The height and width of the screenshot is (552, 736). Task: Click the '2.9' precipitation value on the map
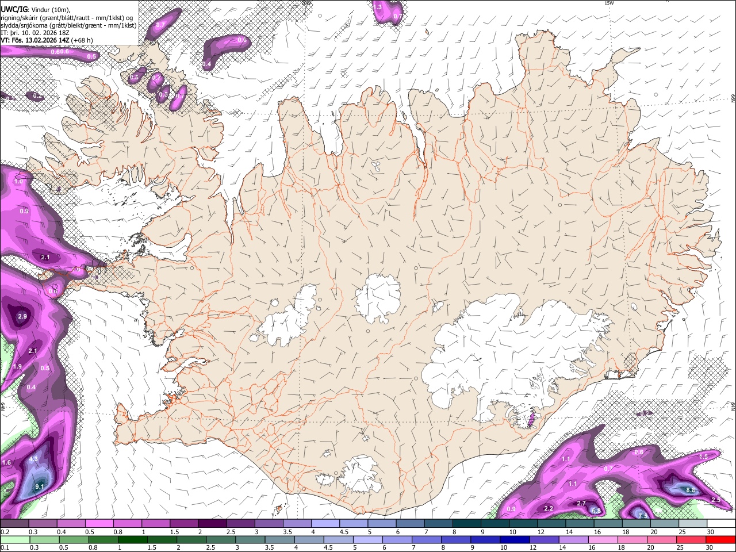(x=22, y=317)
